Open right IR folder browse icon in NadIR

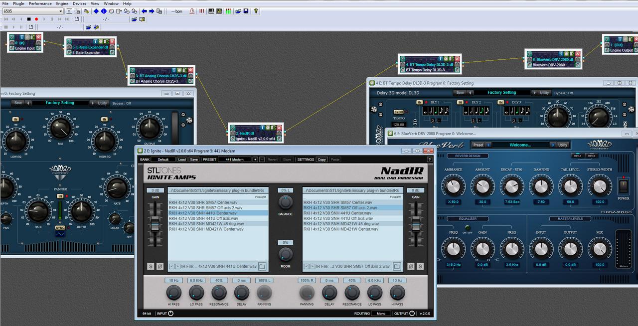(x=397, y=266)
